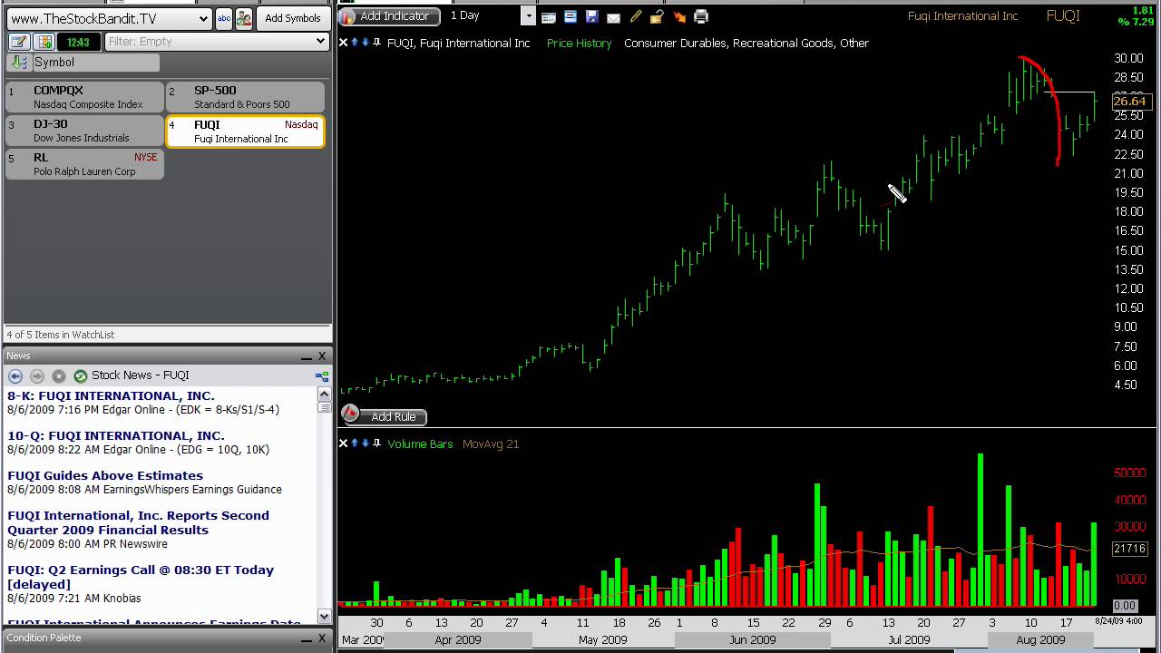Go forward in the News panel
This screenshot has width=1161, height=653.
click(37, 375)
